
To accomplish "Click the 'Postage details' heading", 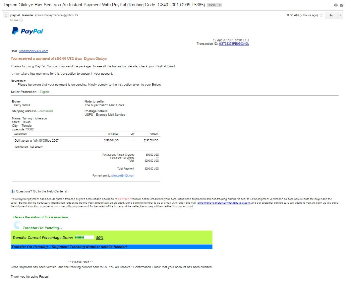I will pyautogui.click(x=96, y=111).
